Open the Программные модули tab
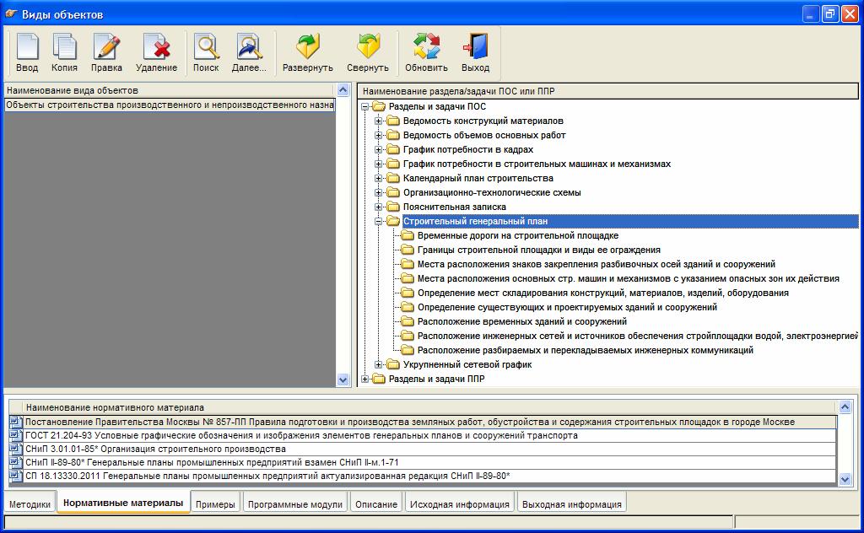864x533 pixels. click(295, 504)
